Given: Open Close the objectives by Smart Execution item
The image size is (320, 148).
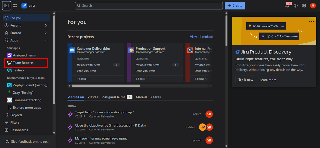Looking at the screenshot, I should [110, 125].
